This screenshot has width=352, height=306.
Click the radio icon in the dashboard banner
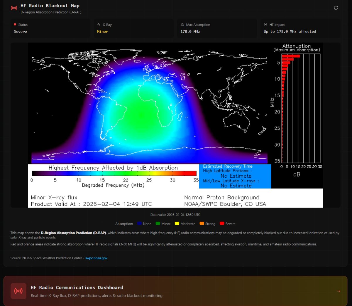[x=18, y=291]
